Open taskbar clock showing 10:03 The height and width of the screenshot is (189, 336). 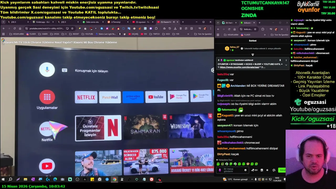(x=277, y=180)
